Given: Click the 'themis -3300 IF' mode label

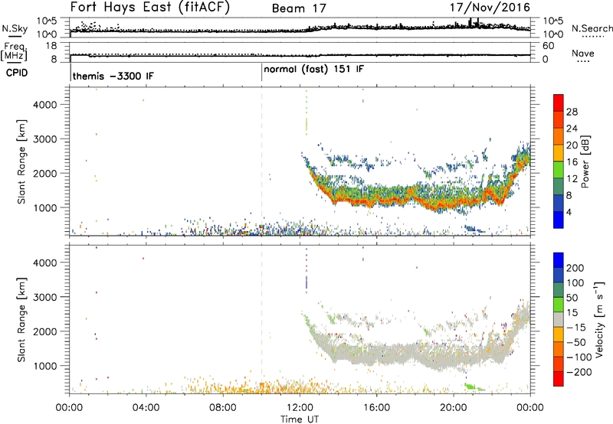Looking at the screenshot, I should (113, 76).
